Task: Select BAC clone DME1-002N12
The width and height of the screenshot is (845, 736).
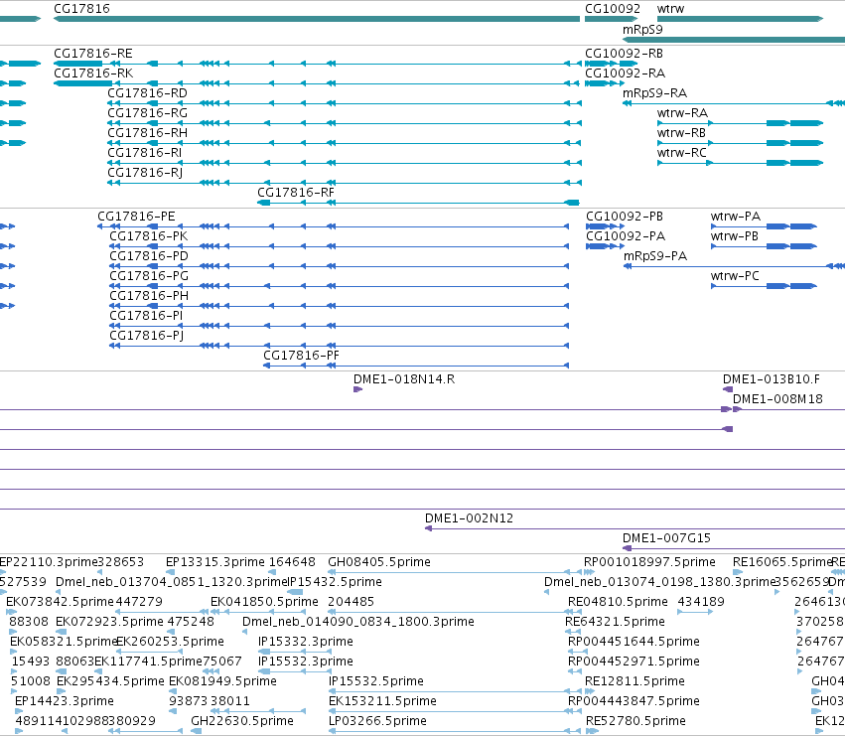Action: pos(470,518)
